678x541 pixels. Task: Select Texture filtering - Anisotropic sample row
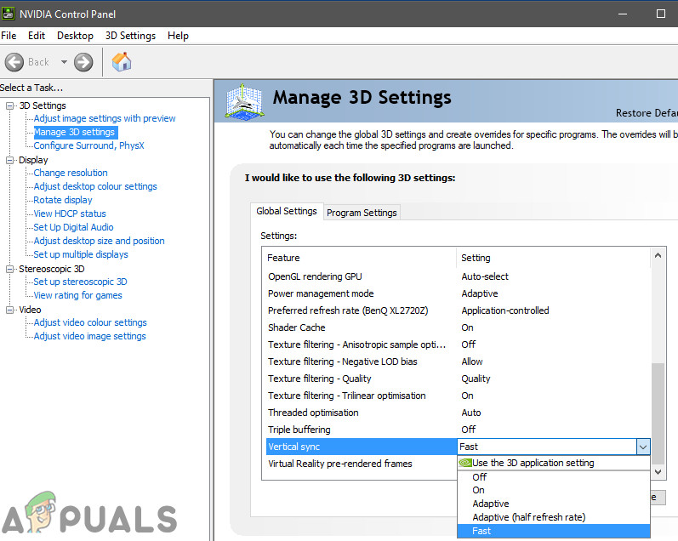click(x=459, y=345)
